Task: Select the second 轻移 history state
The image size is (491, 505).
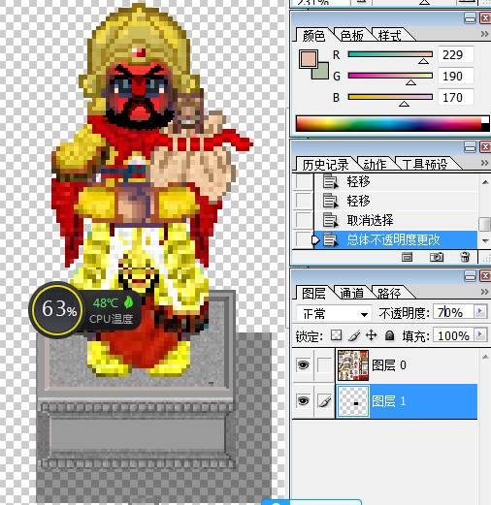Action: tap(396, 201)
